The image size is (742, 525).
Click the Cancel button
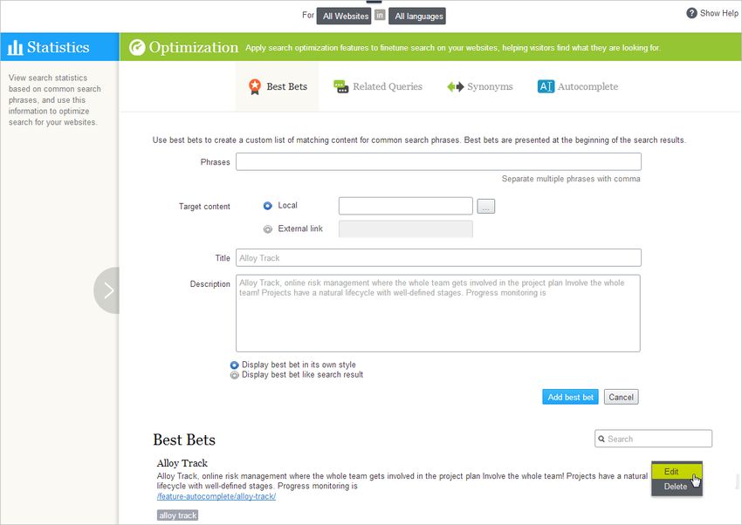coord(622,397)
